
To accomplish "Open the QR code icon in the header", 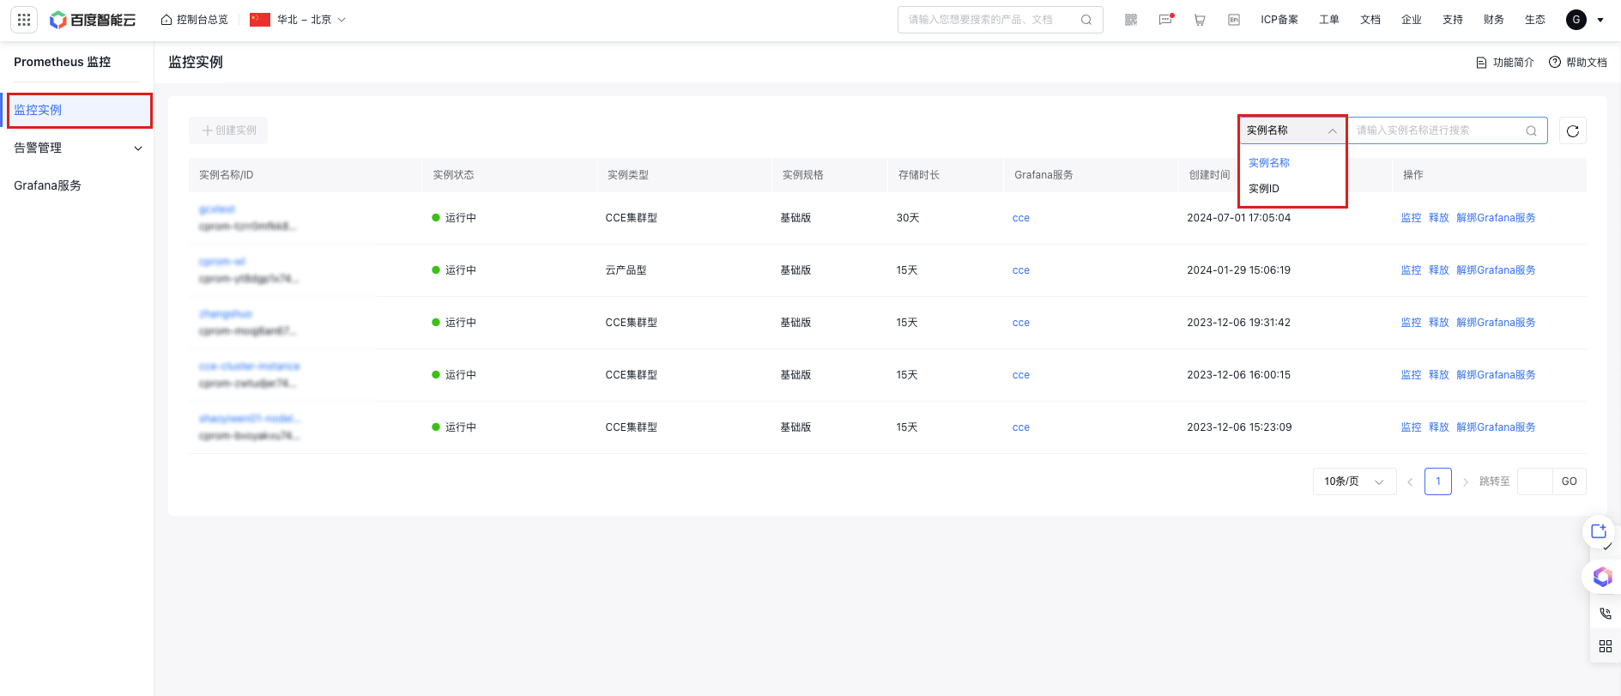I will (1131, 20).
